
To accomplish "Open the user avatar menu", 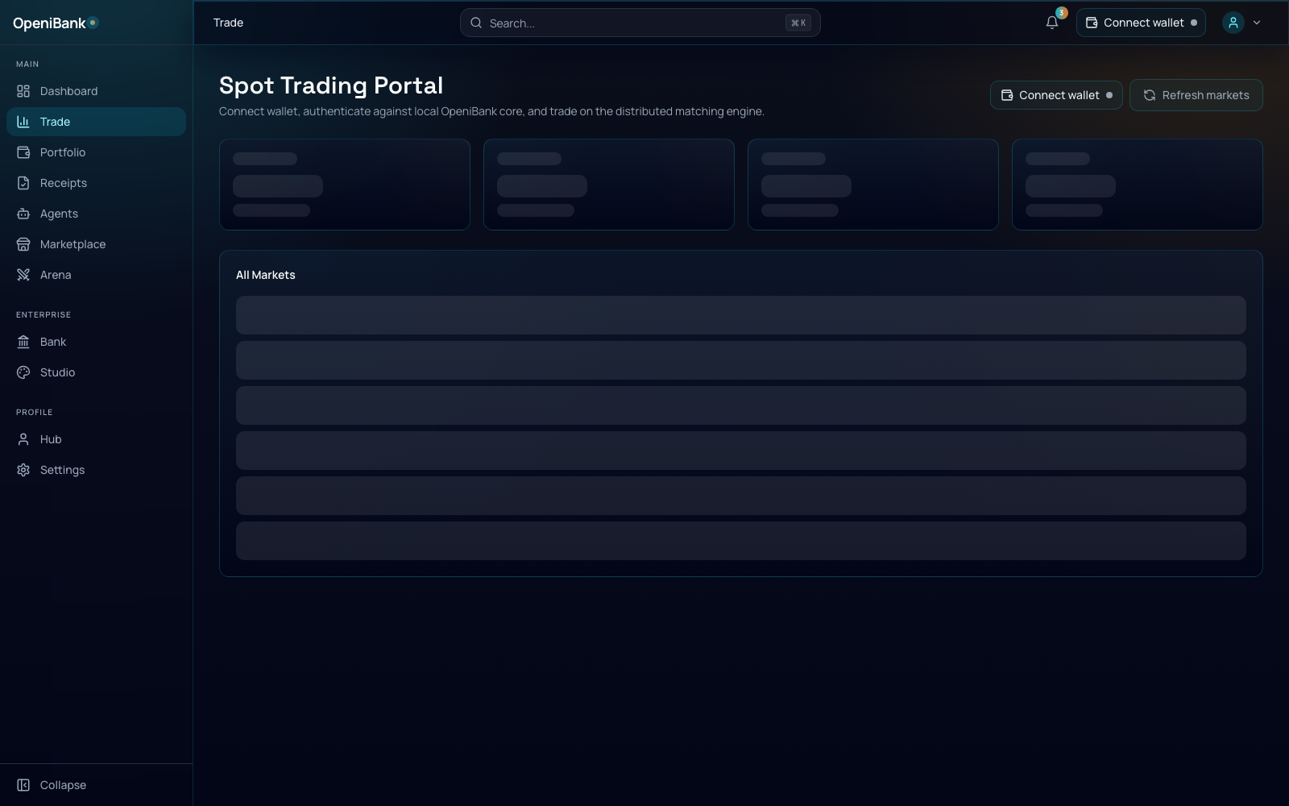I will (x=1233, y=23).
